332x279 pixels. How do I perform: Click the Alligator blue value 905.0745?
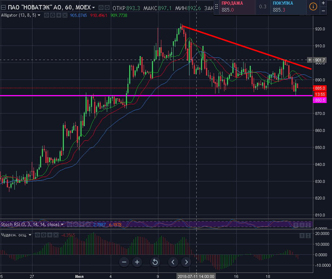click(78, 16)
